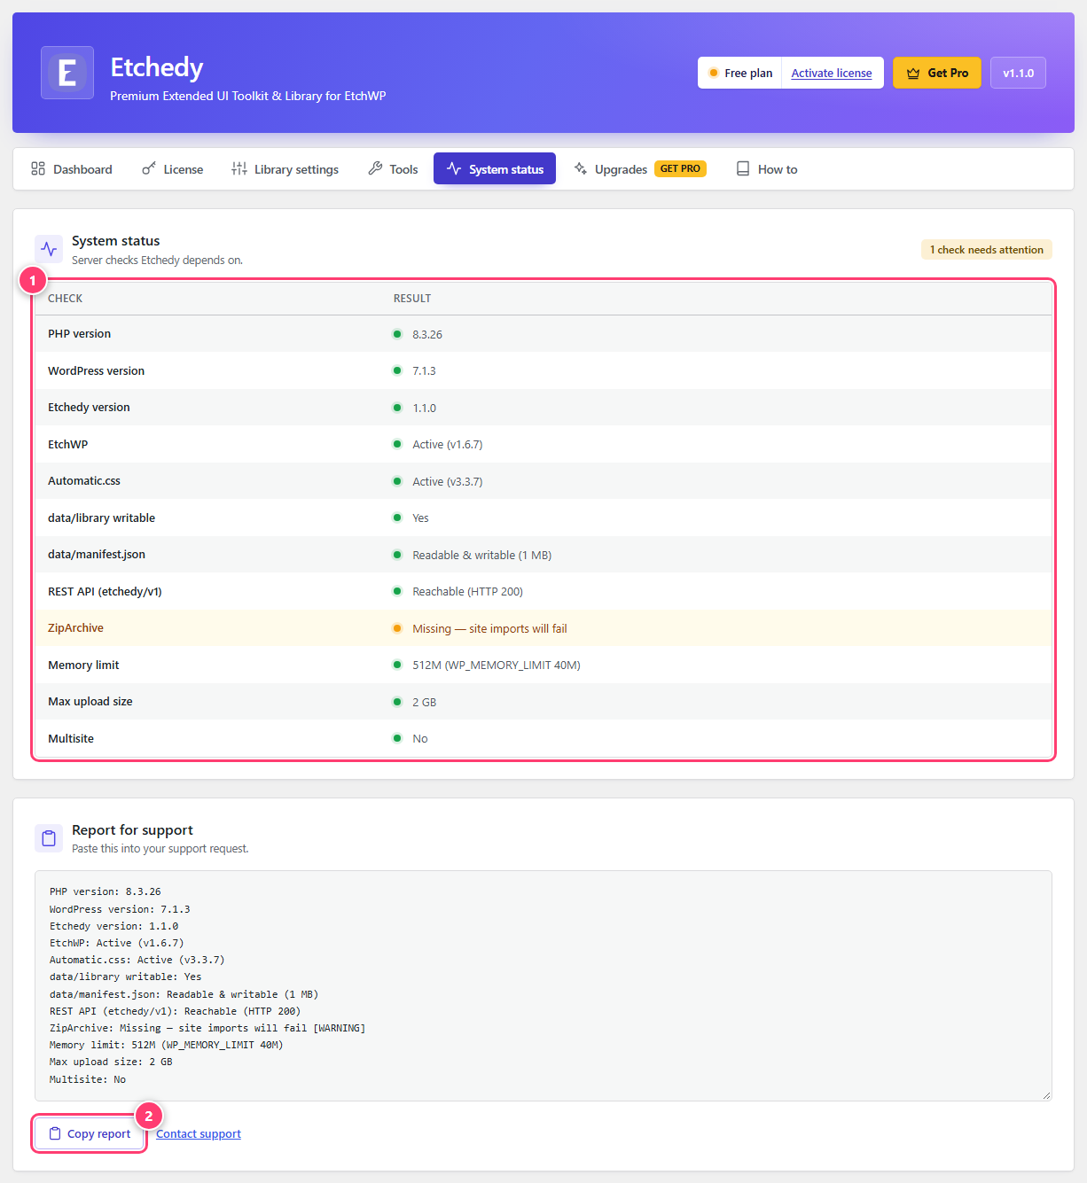Click the CHECK column header
The width and height of the screenshot is (1087, 1183).
65,299
